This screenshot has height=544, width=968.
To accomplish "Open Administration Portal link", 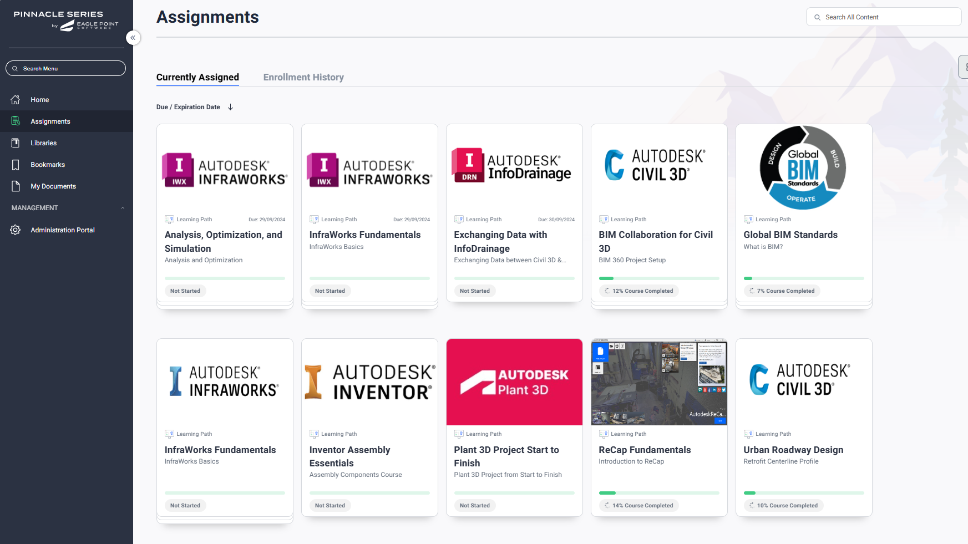I will [63, 230].
